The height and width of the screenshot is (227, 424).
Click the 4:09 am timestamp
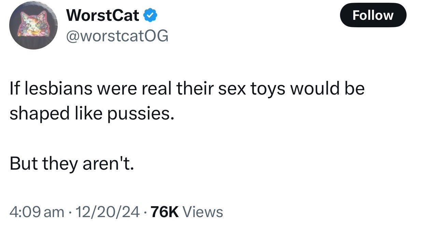coord(37,212)
